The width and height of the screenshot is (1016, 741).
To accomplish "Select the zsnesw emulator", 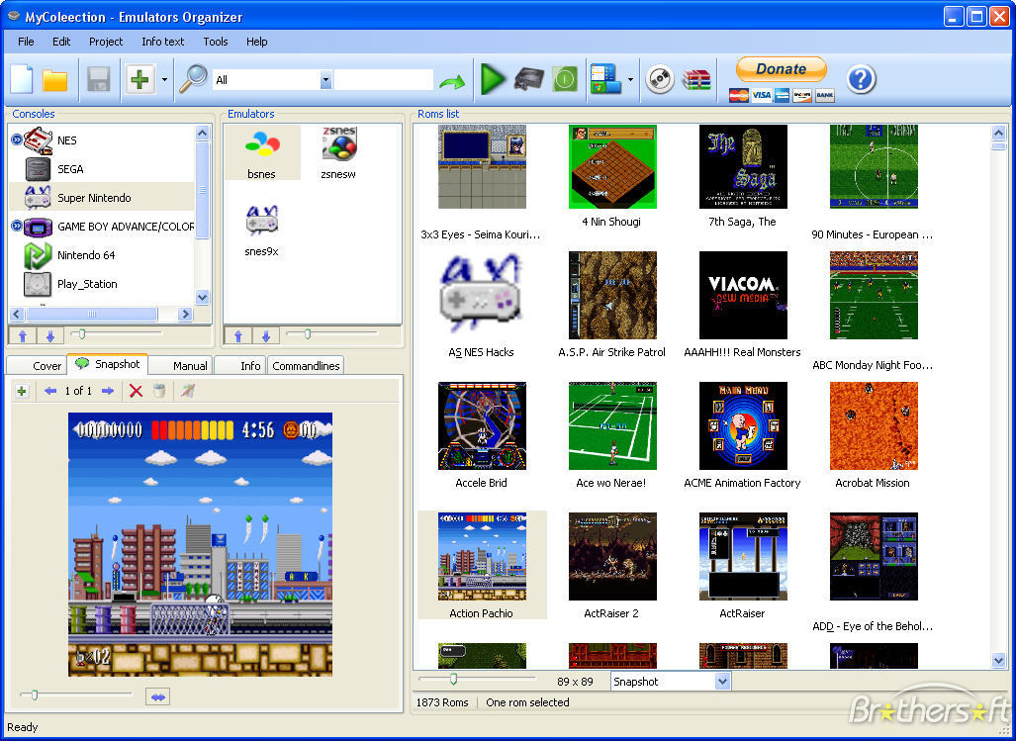I will pos(339,153).
